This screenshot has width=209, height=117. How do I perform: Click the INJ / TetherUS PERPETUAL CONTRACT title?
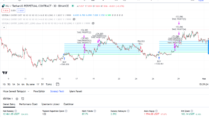[x=37, y=6]
